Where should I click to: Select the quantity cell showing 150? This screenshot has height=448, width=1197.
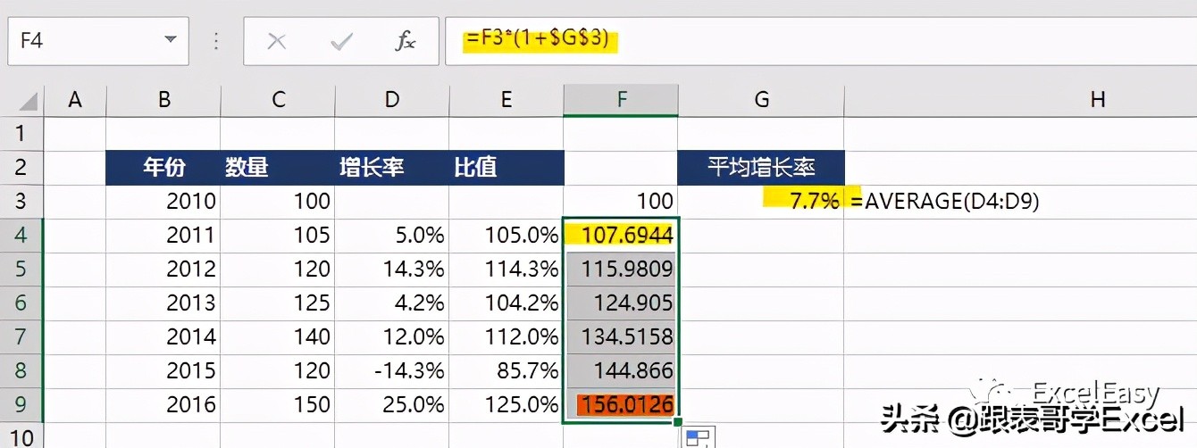click(x=278, y=404)
